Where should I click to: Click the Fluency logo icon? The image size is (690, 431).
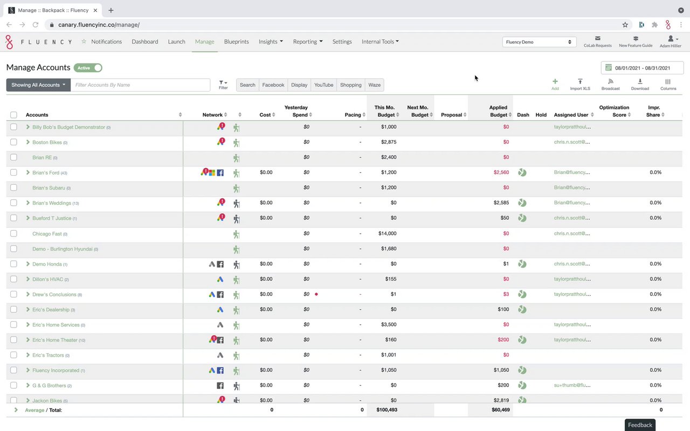[x=9, y=42]
